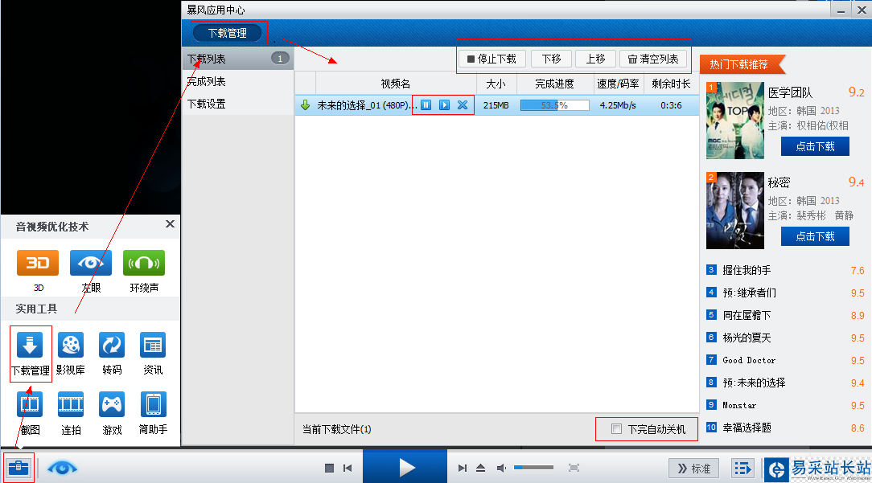The image size is (872, 483).
Task: Pause the 未来的选择_01 download
Action: click(x=426, y=105)
